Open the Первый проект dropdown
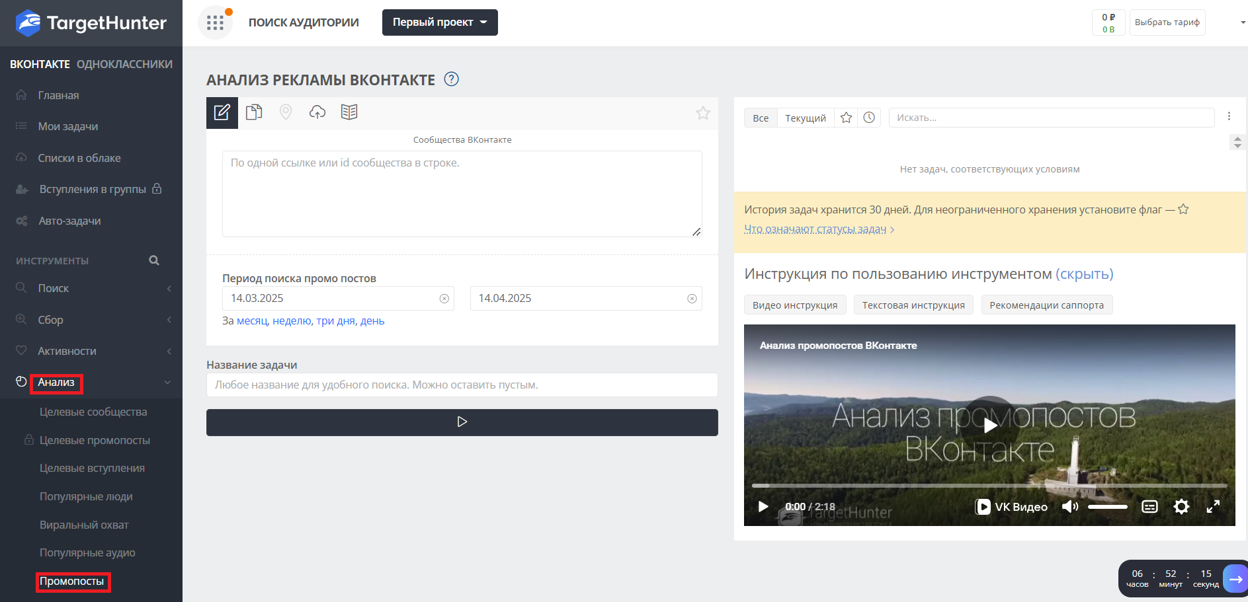Viewport: 1248px width, 602px height. tap(440, 22)
